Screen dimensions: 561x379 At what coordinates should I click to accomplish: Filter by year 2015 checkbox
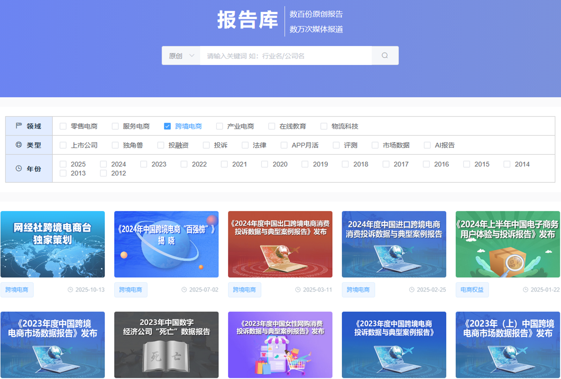pyautogui.click(x=467, y=164)
